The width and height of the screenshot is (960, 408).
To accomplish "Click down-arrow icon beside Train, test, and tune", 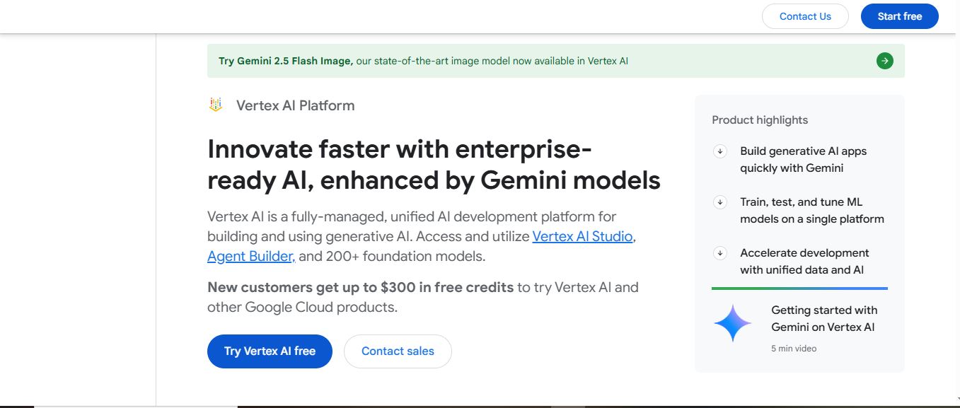I will (x=720, y=202).
